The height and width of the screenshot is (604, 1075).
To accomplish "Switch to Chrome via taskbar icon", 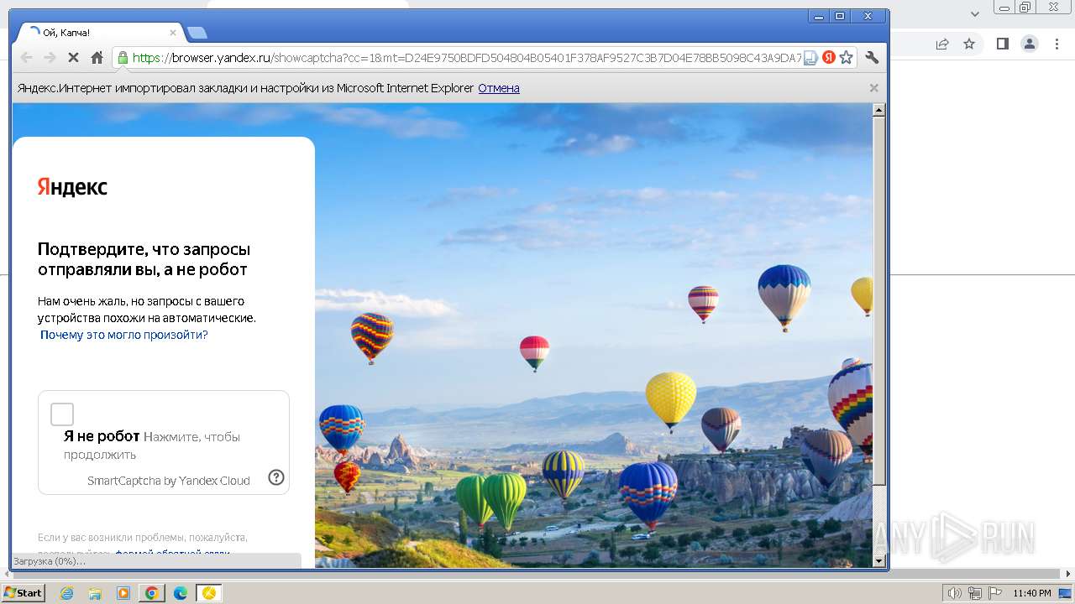I will pyautogui.click(x=152, y=593).
